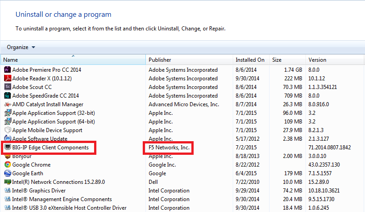Image resolution: width=365 pixels, height=212 pixels.
Task: Click the Apple Application Support (32-bit) icon
Action: (7, 113)
